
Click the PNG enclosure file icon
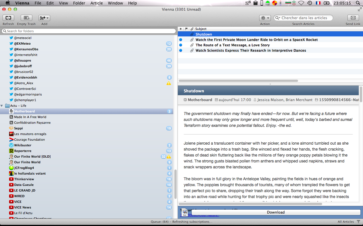click(185, 212)
